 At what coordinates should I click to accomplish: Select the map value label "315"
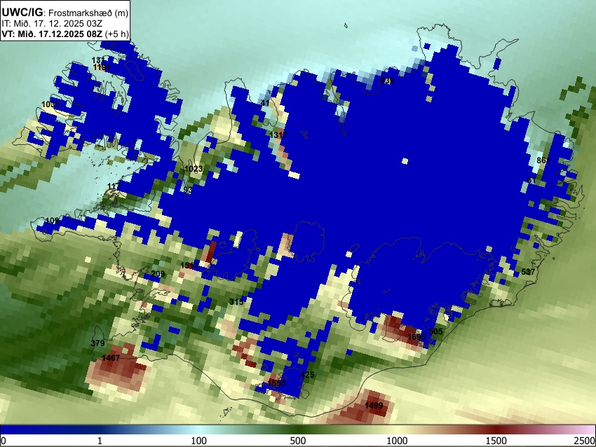click(x=236, y=302)
